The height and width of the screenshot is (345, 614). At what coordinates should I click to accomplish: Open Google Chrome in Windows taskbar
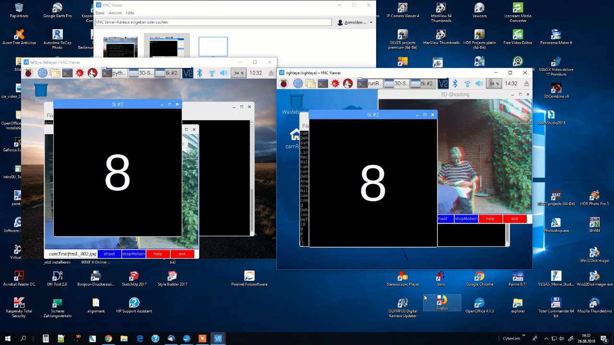pos(108,339)
